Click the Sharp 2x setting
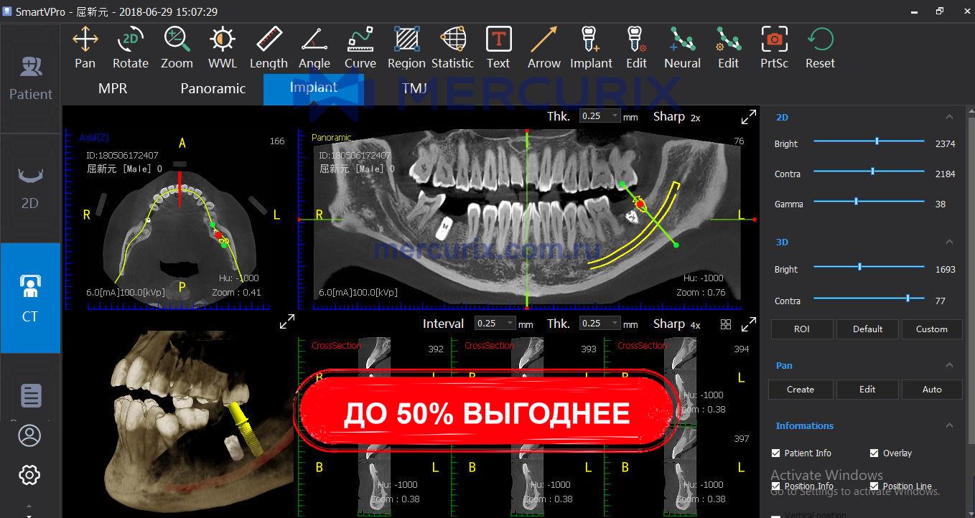The height and width of the screenshot is (518, 975). pyautogui.click(x=676, y=116)
